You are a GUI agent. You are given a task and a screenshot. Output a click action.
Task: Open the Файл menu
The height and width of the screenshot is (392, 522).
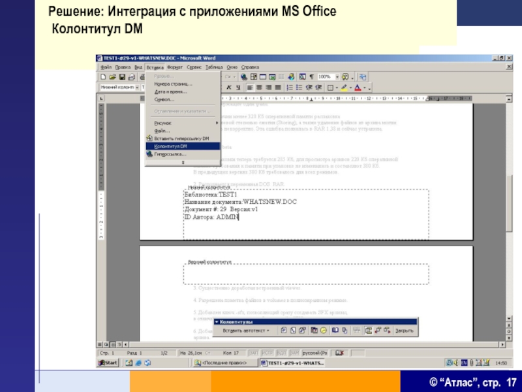coord(106,67)
